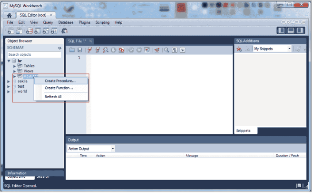Click the new SQL tab icon in the main toolbar
Screen dimensions: 312x193
[x=11, y=30]
